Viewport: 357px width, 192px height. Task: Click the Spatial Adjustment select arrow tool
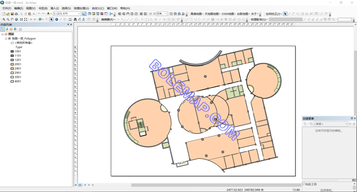[x=285, y=14]
